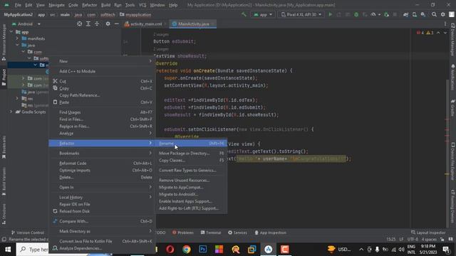Click 4 spaces indent status entry

tap(429, 239)
